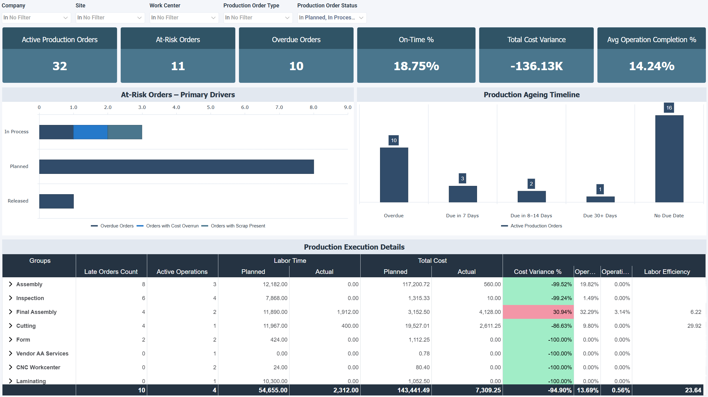Click the Planned overdue orders bar
Image resolution: width=708 pixels, height=397 pixels.
[x=176, y=166]
